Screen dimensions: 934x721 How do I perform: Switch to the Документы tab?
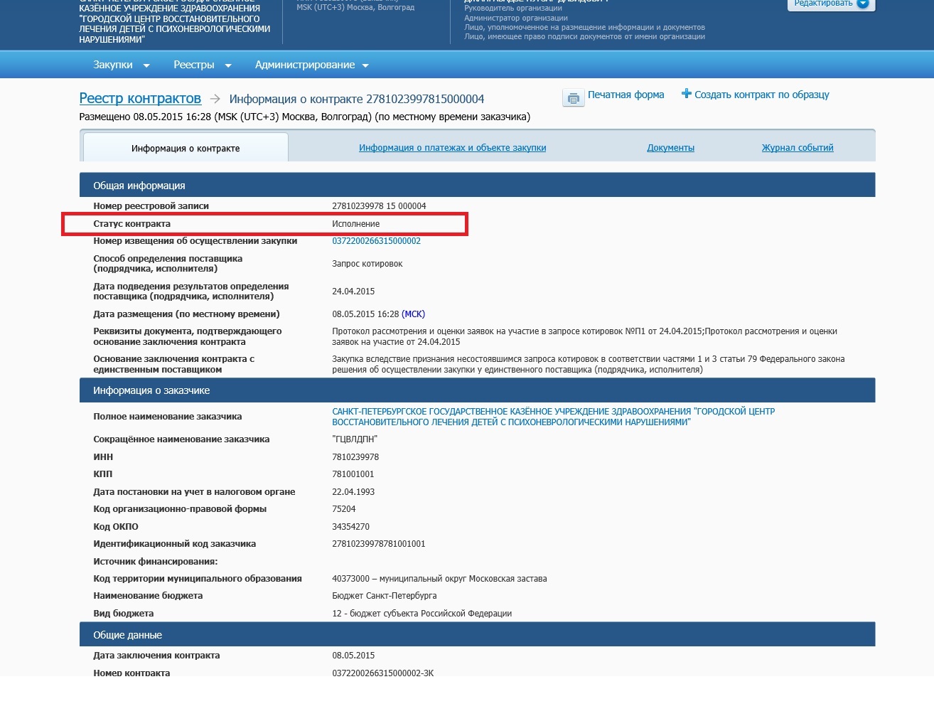point(670,148)
